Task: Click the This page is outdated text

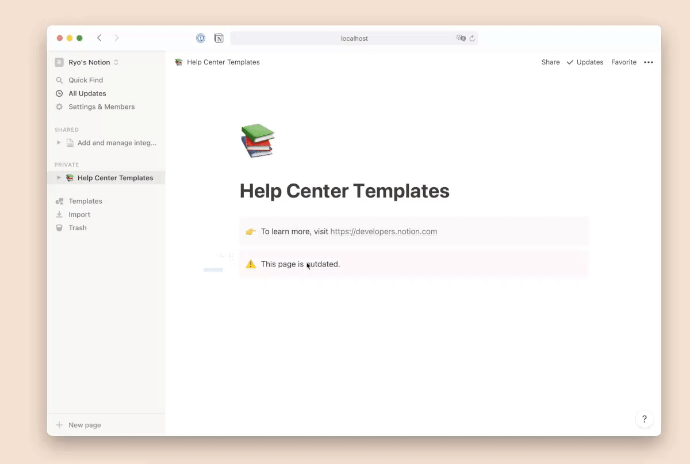Action: (300, 264)
